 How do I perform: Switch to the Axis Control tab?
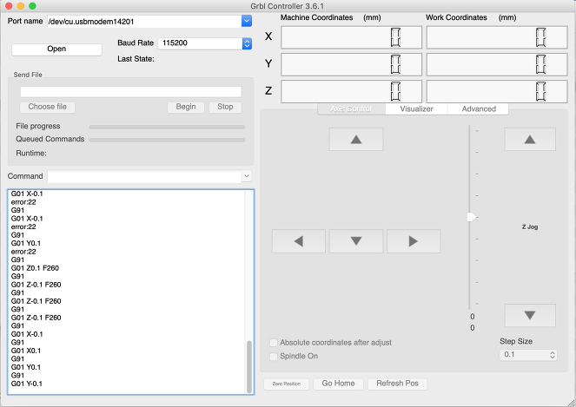351,109
